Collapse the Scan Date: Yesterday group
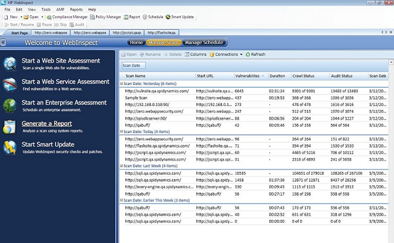 pyautogui.click(x=121, y=83)
